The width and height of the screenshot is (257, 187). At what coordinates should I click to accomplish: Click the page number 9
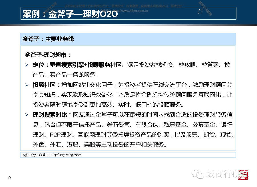coord(9,178)
